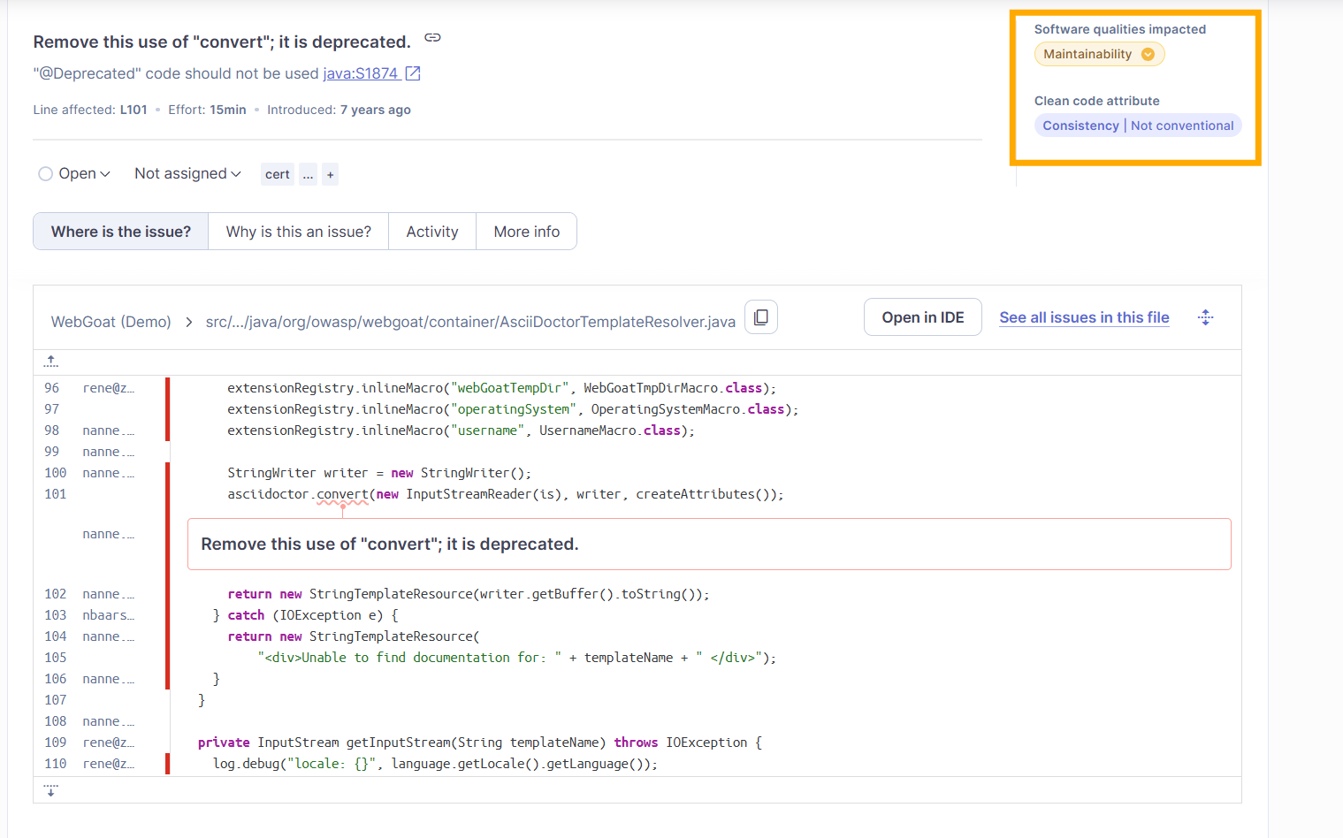Open java:S1874 rule link

point(361,73)
